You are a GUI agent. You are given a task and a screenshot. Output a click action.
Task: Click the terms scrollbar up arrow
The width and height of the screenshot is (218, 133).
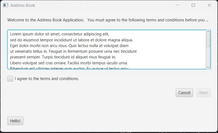tap(208, 32)
